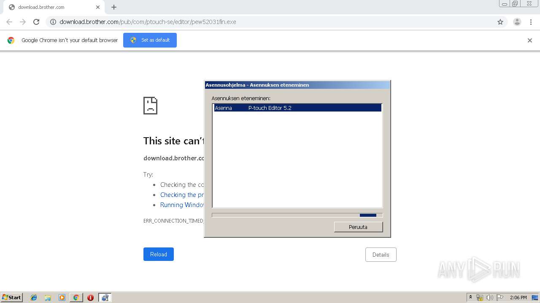Open the Chrome three-dot menu
Viewport: 540px width, 303px height.
(x=531, y=22)
